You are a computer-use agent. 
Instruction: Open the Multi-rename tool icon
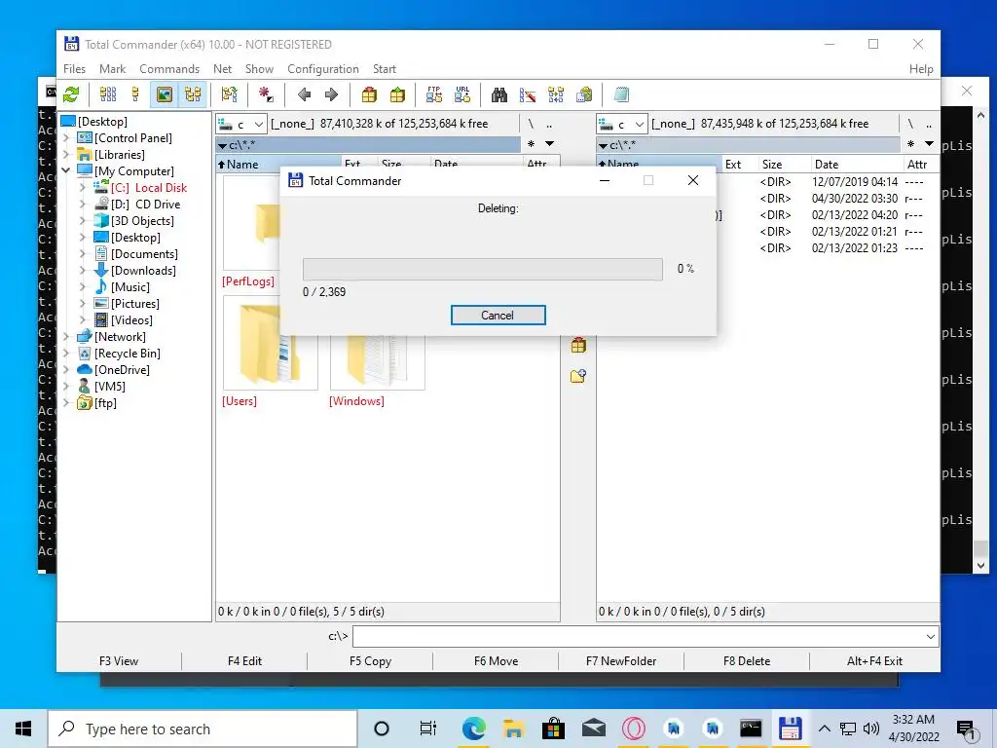click(528, 94)
